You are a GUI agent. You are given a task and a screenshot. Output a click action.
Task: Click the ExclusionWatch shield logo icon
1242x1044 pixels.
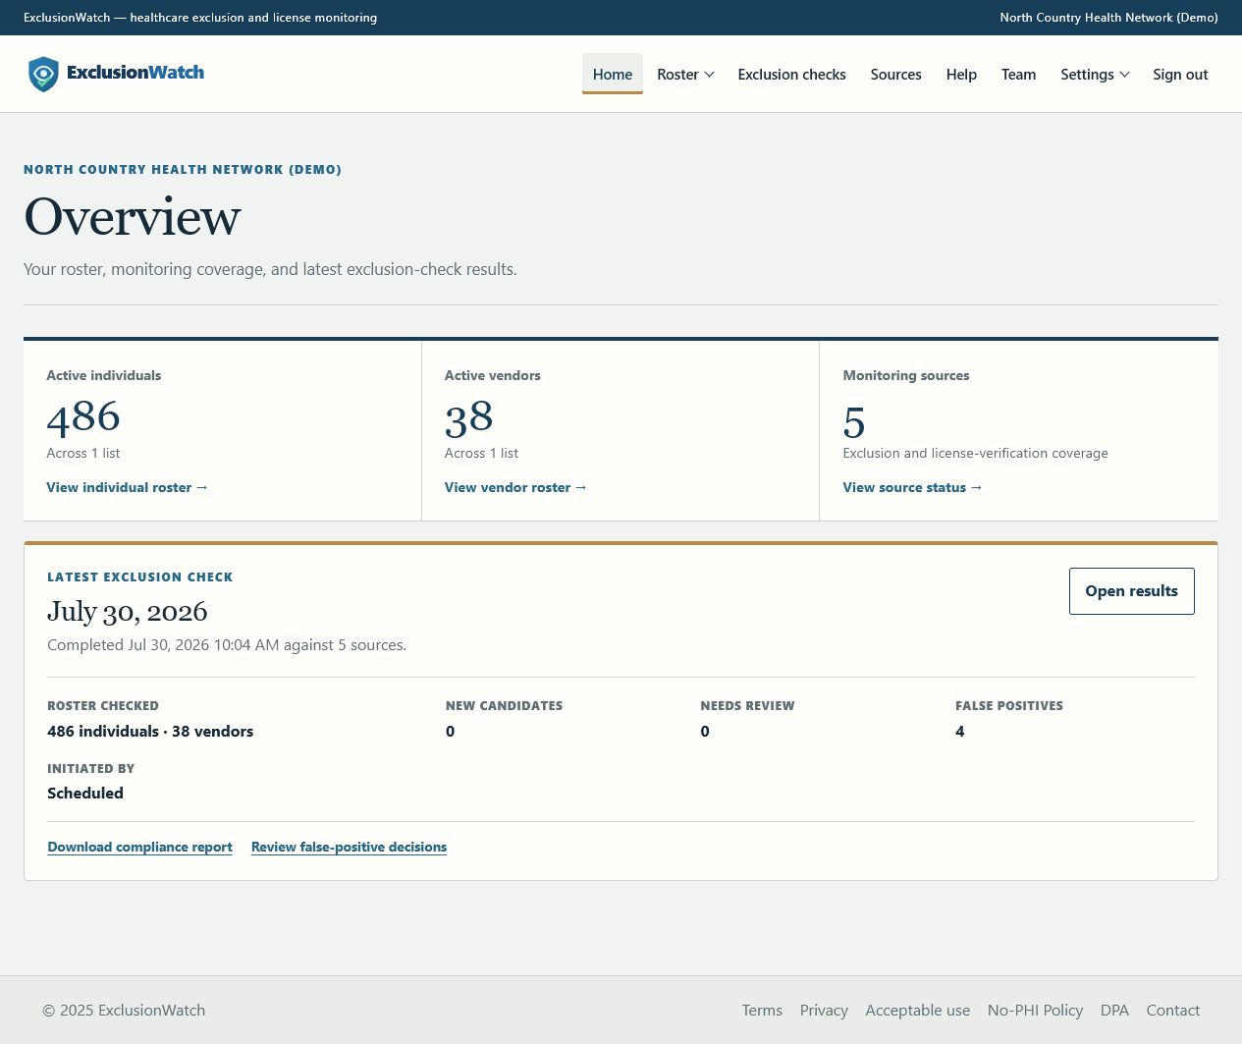(43, 74)
